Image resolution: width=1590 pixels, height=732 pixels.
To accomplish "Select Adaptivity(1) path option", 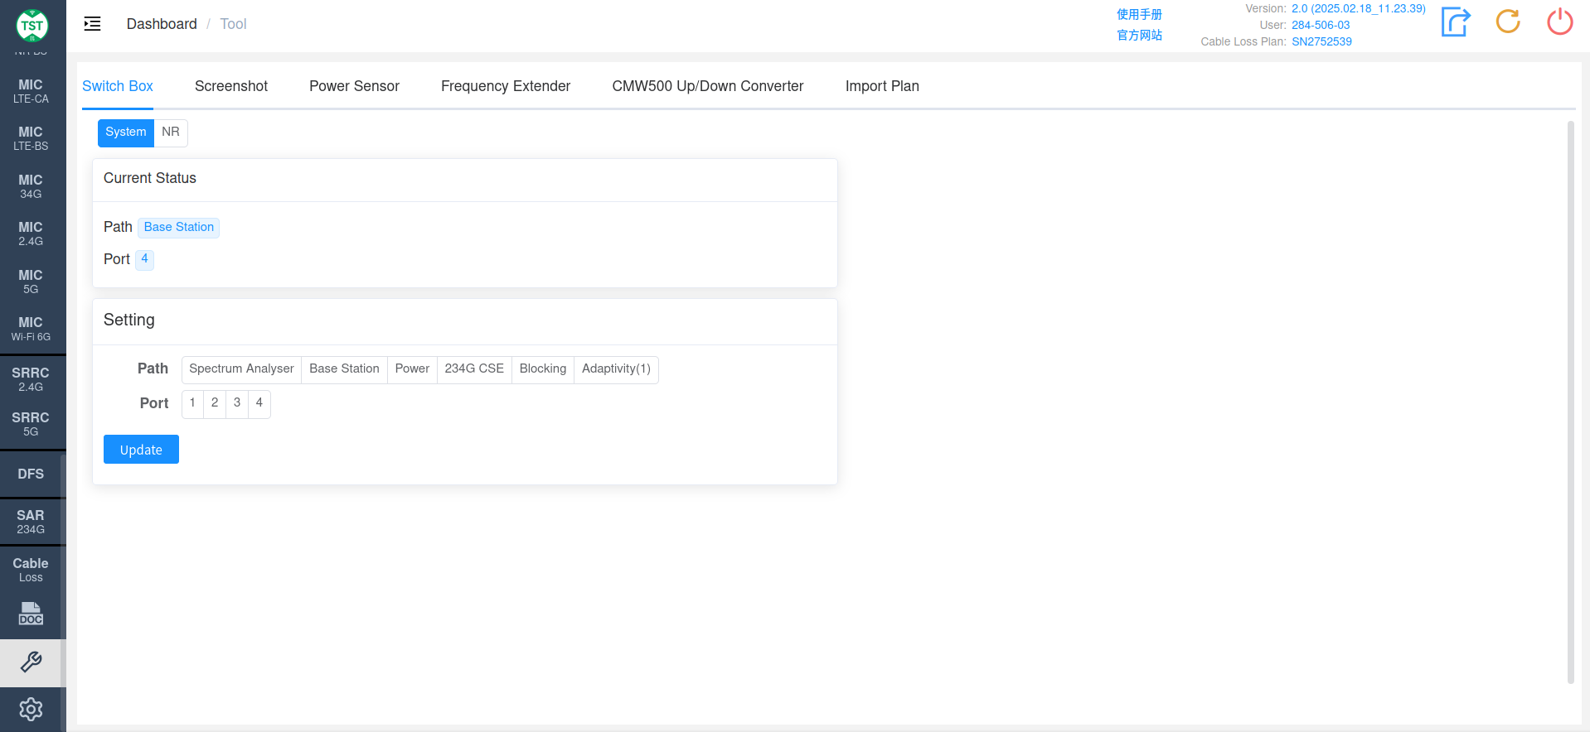I will (x=616, y=369).
